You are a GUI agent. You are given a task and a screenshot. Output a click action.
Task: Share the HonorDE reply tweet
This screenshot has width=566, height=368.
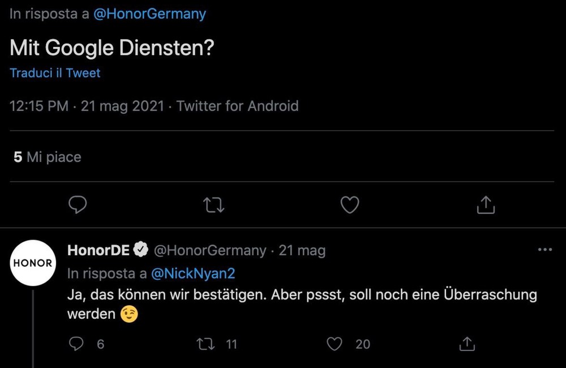[467, 344]
